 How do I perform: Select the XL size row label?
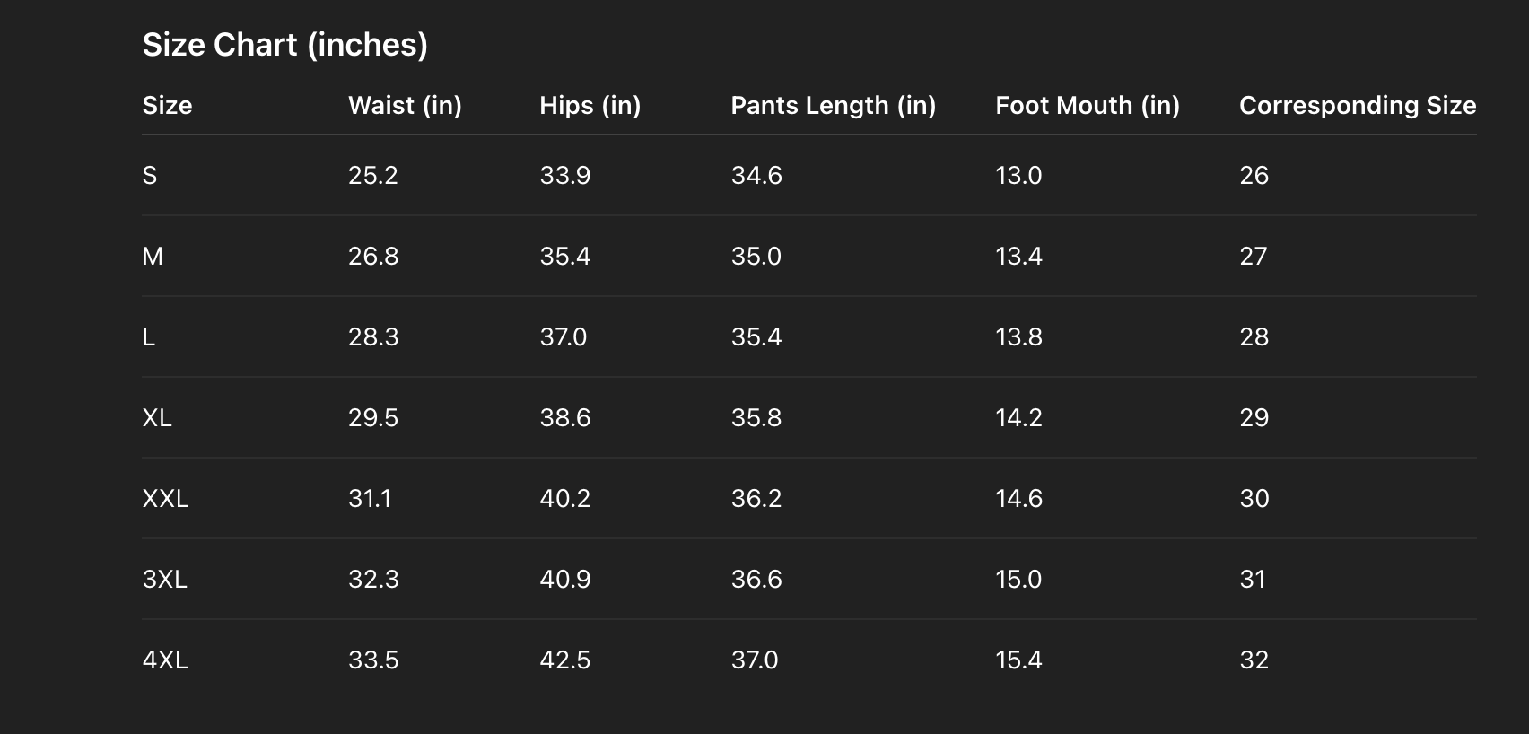(x=157, y=418)
